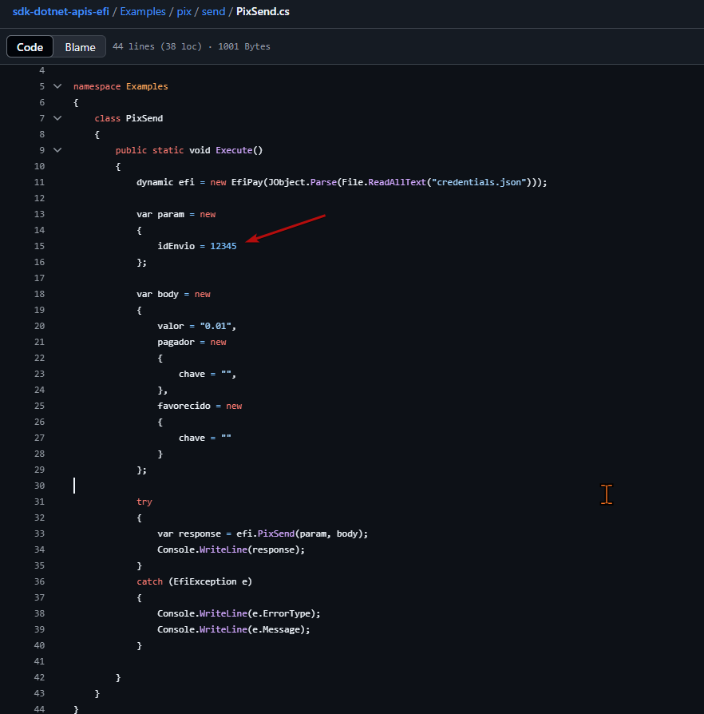Click Console.WriteLine(response) statement

click(231, 549)
